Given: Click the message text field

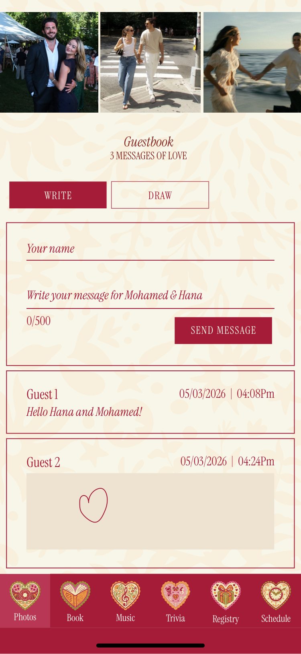Looking at the screenshot, I should [x=150, y=296].
